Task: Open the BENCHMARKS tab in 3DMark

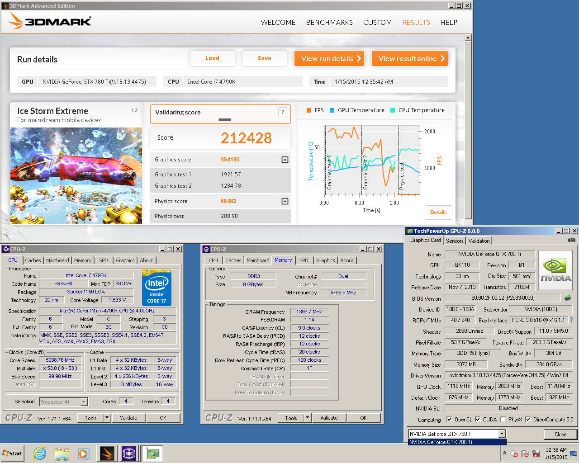Action: click(x=329, y=22)
